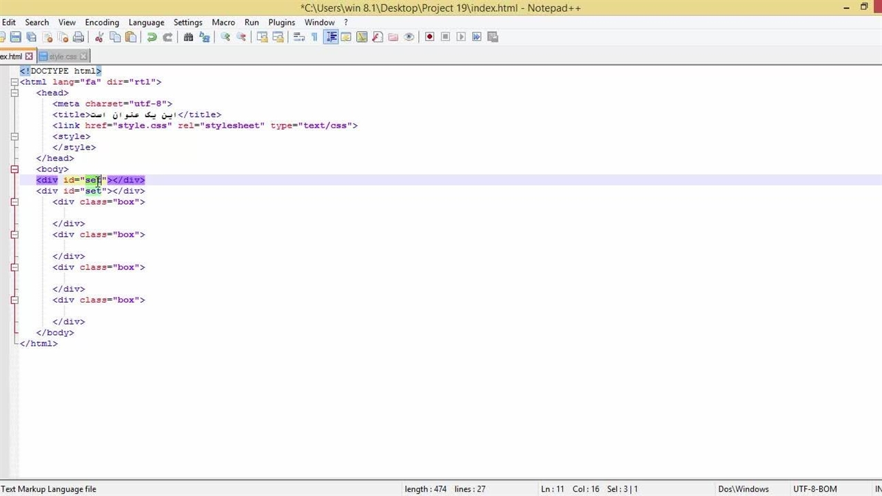
Task: Click the closing </html> tag line
Action: pos(39,343)
